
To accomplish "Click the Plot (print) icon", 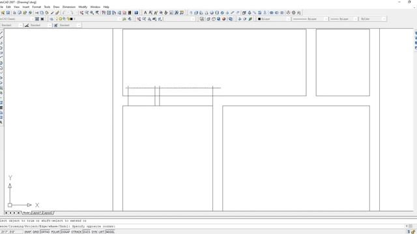I will click(x=14, y=12).
